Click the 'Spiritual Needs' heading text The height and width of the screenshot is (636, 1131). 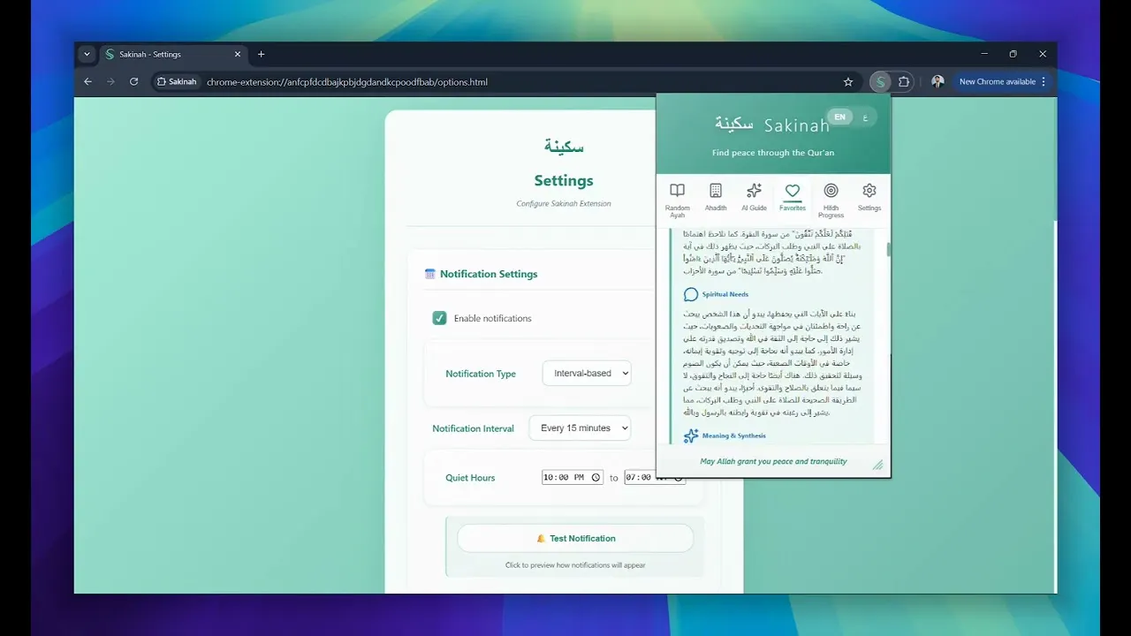click(725, 294)
